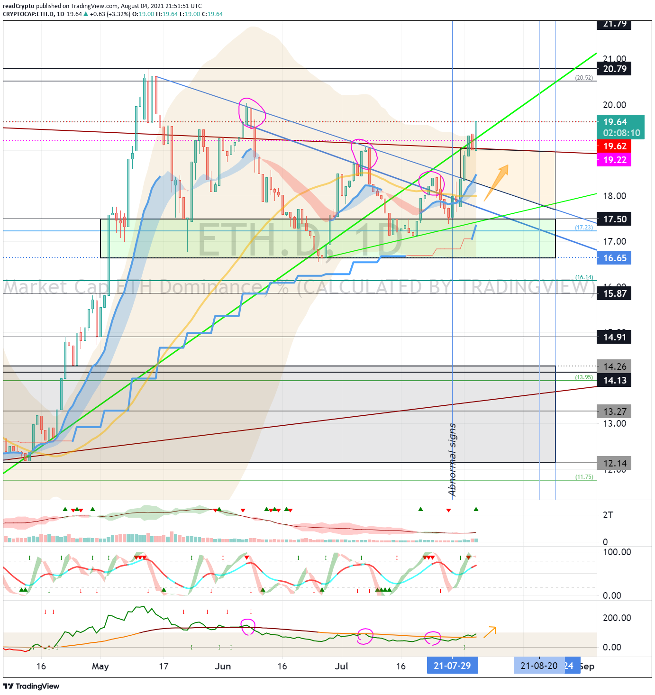Click the Sep label on the time axis

point(587,666)
